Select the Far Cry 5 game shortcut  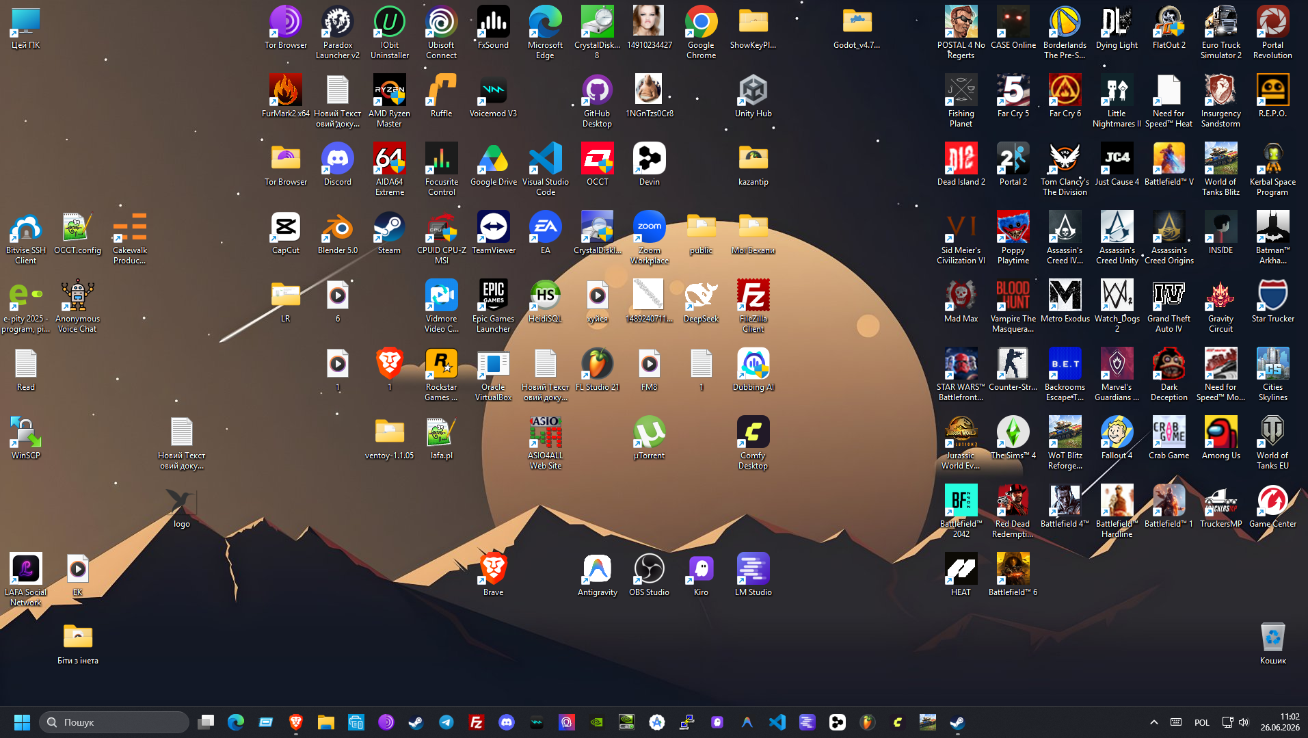[x=1013, y=96]
